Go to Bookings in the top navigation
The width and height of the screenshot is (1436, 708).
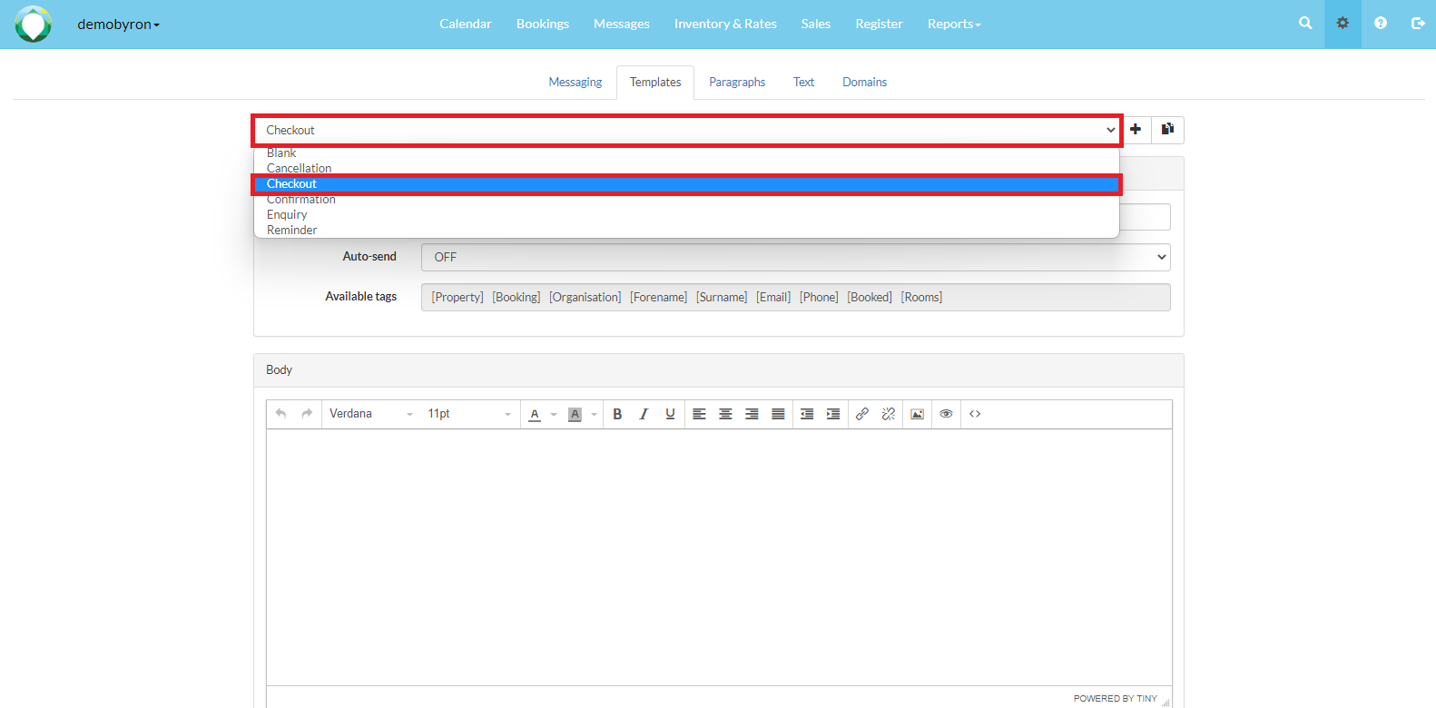coord(543,24)
